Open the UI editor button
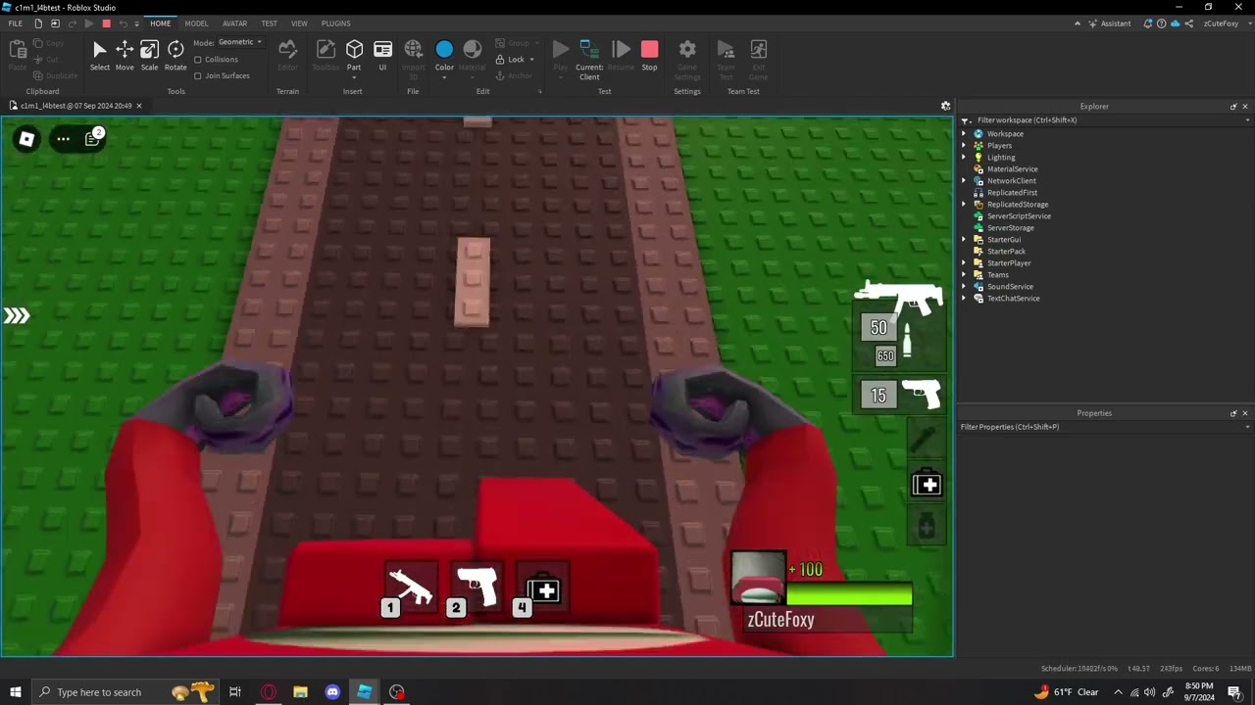 382,56
